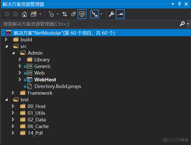Expand the Generic project node
Image resolution: width=191 pixels, height=145 pixels.
point(20,66)
